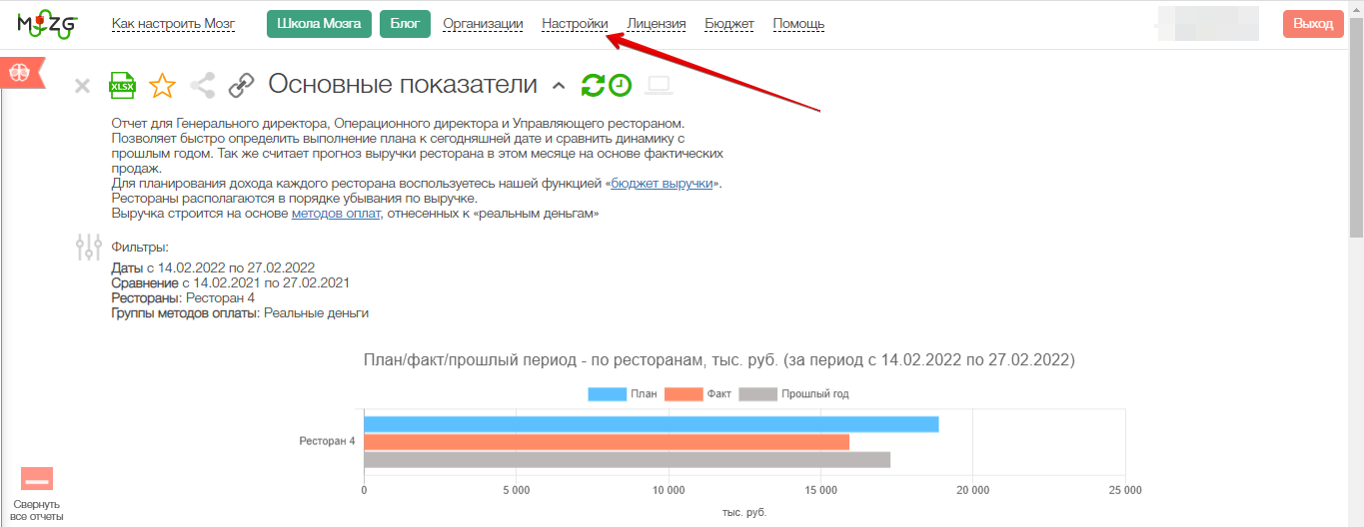
Task: Toggle the План legend swatch
Action: pos(606,393)
